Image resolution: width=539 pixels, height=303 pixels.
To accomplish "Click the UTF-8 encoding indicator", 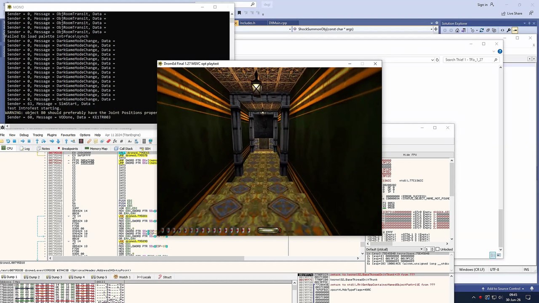I will point(495,269).
